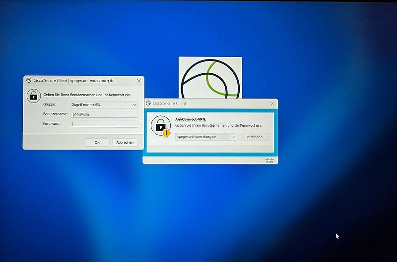397x262 pixels.
Task: Focus the Kennwort password field
Action: pyautogui.click(x=104, y=124)
